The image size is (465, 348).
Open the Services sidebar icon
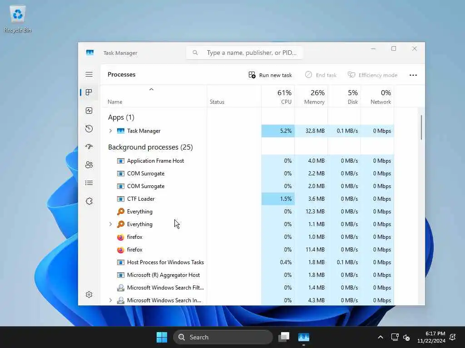pos(89,201)
